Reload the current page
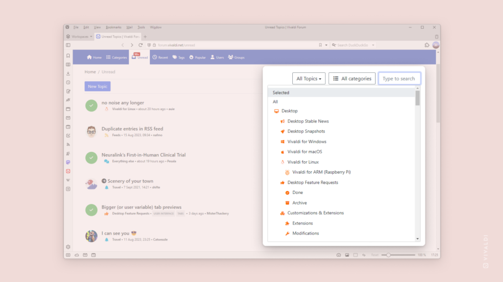 point(140,45)
